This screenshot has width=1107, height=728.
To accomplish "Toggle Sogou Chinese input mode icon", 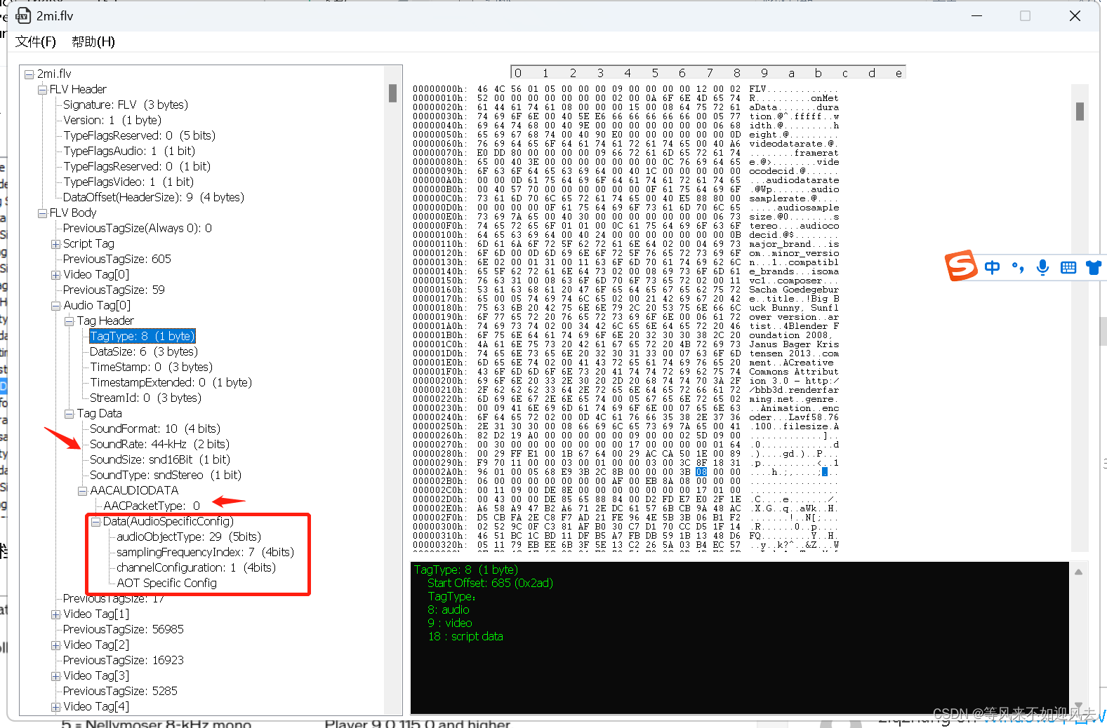I will tap(992, 267).
